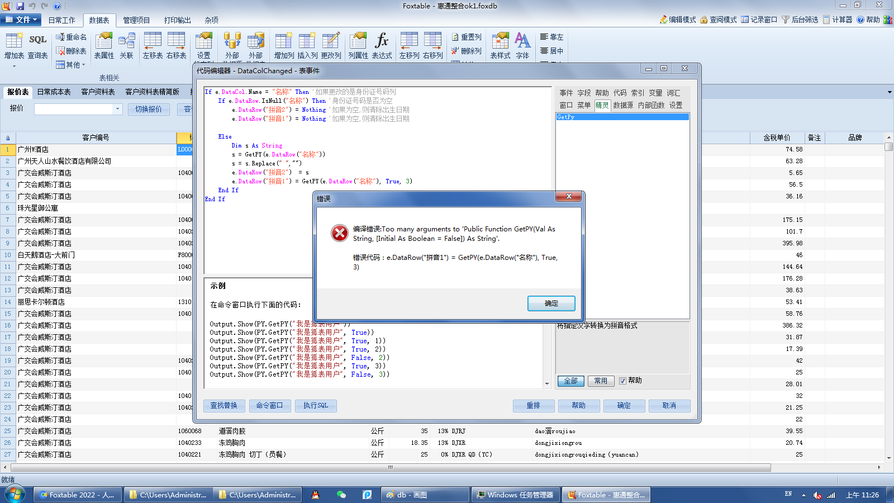Click 确定 in the error dialog
The height and width of the screenshot is (503, 894).
551,303
